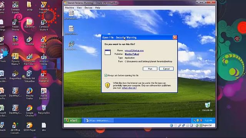The height and width of the screenshot is (138, 246).
Task: Click the VirtualBox optical disc indicator
Action: tap(176, 125)
